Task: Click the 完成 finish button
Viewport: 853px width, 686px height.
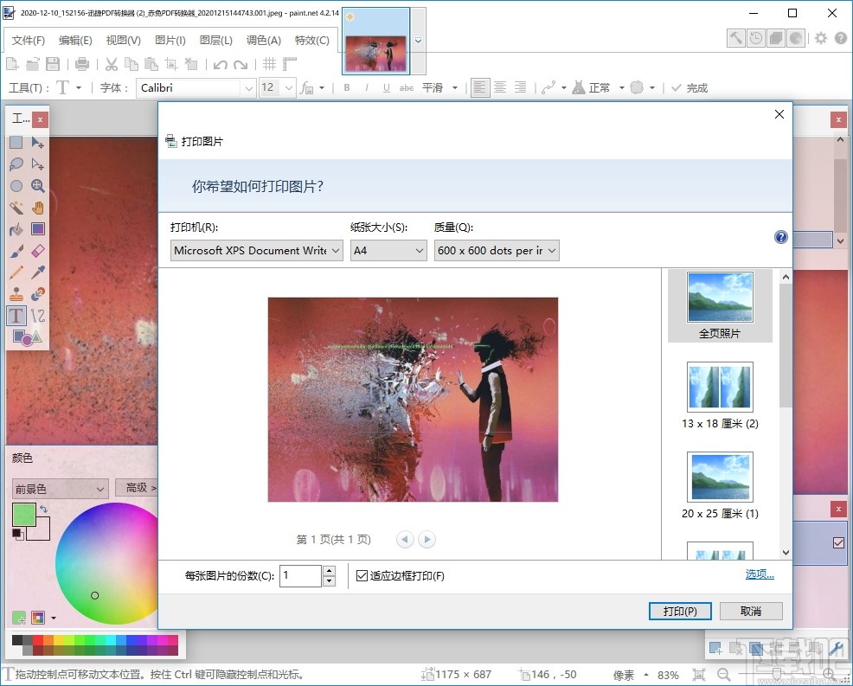Action: tap(689, 87)
